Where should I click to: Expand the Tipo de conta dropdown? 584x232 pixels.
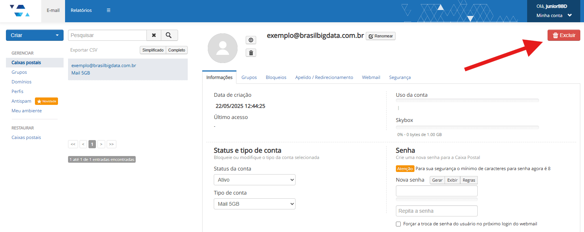(x=254, y=204)
